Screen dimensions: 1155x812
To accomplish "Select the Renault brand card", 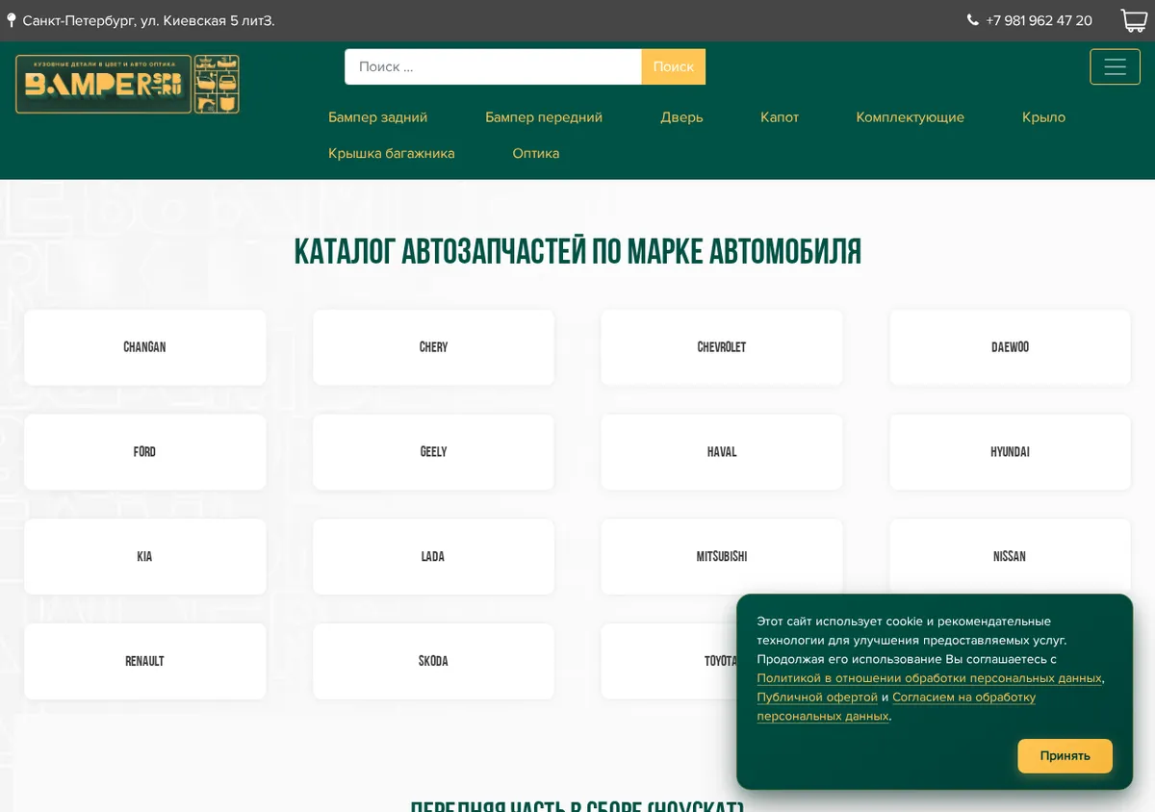I will 144,662.
